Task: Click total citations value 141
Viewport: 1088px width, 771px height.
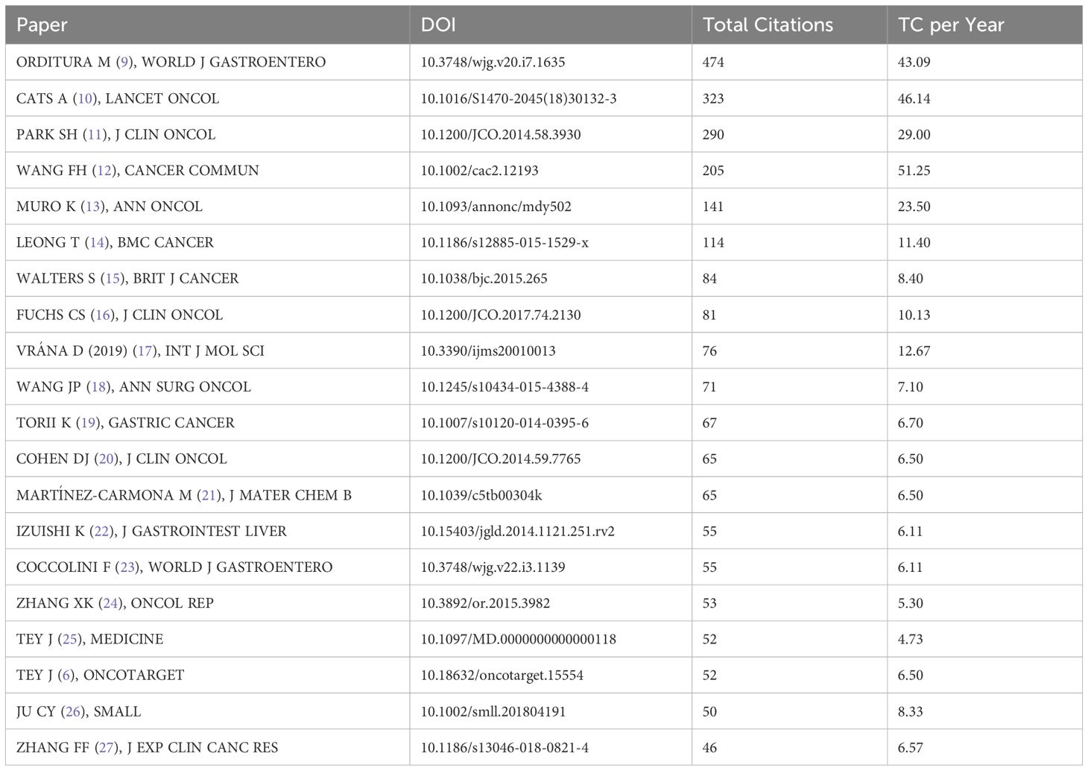Action: click(713, 207)
